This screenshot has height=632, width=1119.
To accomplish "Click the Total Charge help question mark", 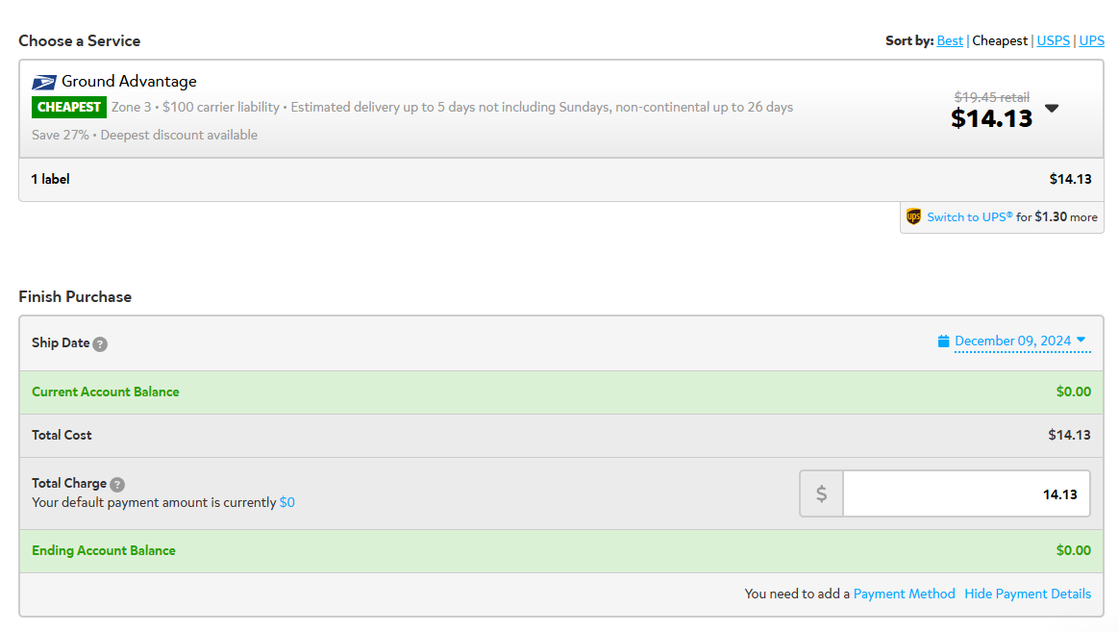I will [117, 484].
